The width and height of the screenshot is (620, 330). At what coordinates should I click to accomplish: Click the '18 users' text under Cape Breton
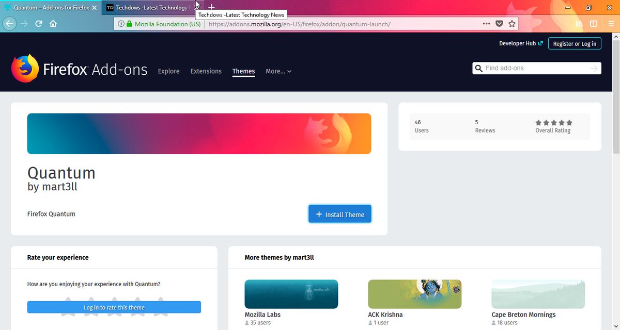coord(507,323)
